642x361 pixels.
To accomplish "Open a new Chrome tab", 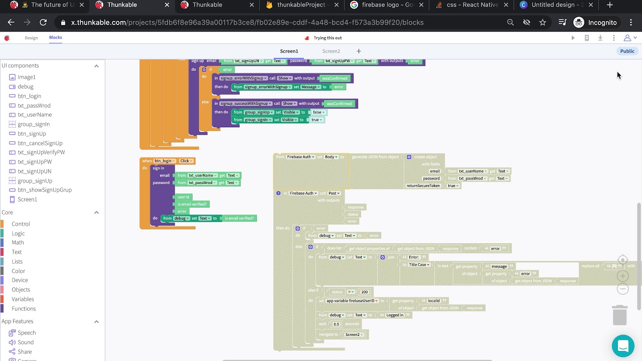I will coord(610,5).
